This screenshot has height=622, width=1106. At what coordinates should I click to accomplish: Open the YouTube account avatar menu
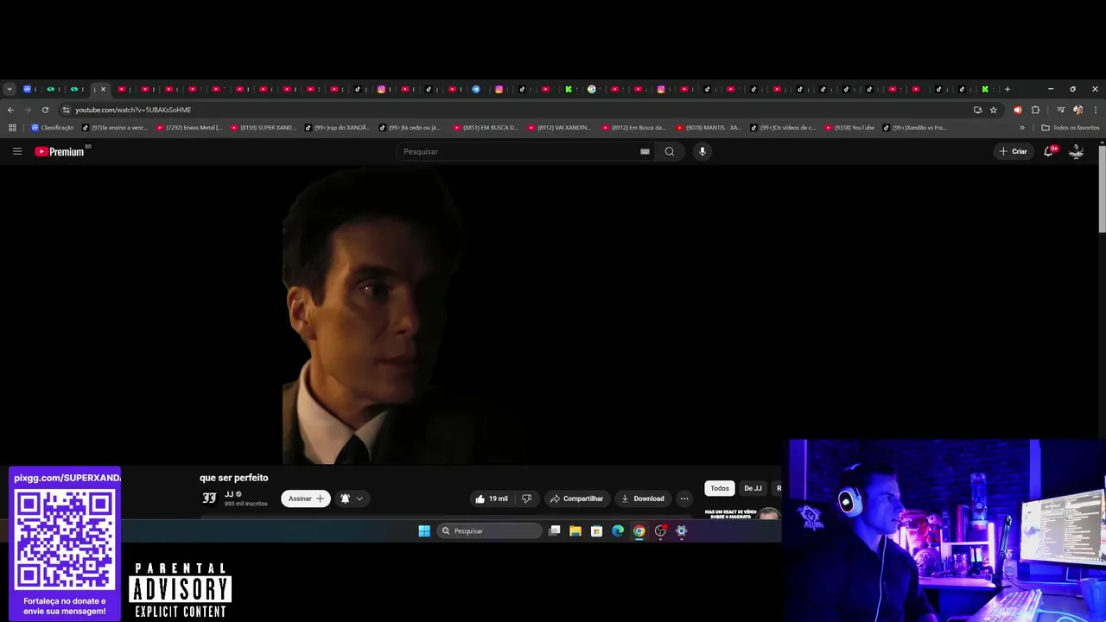point(1077,151)
